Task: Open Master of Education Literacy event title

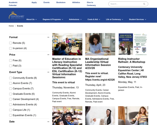Action: tap(67, 68)
